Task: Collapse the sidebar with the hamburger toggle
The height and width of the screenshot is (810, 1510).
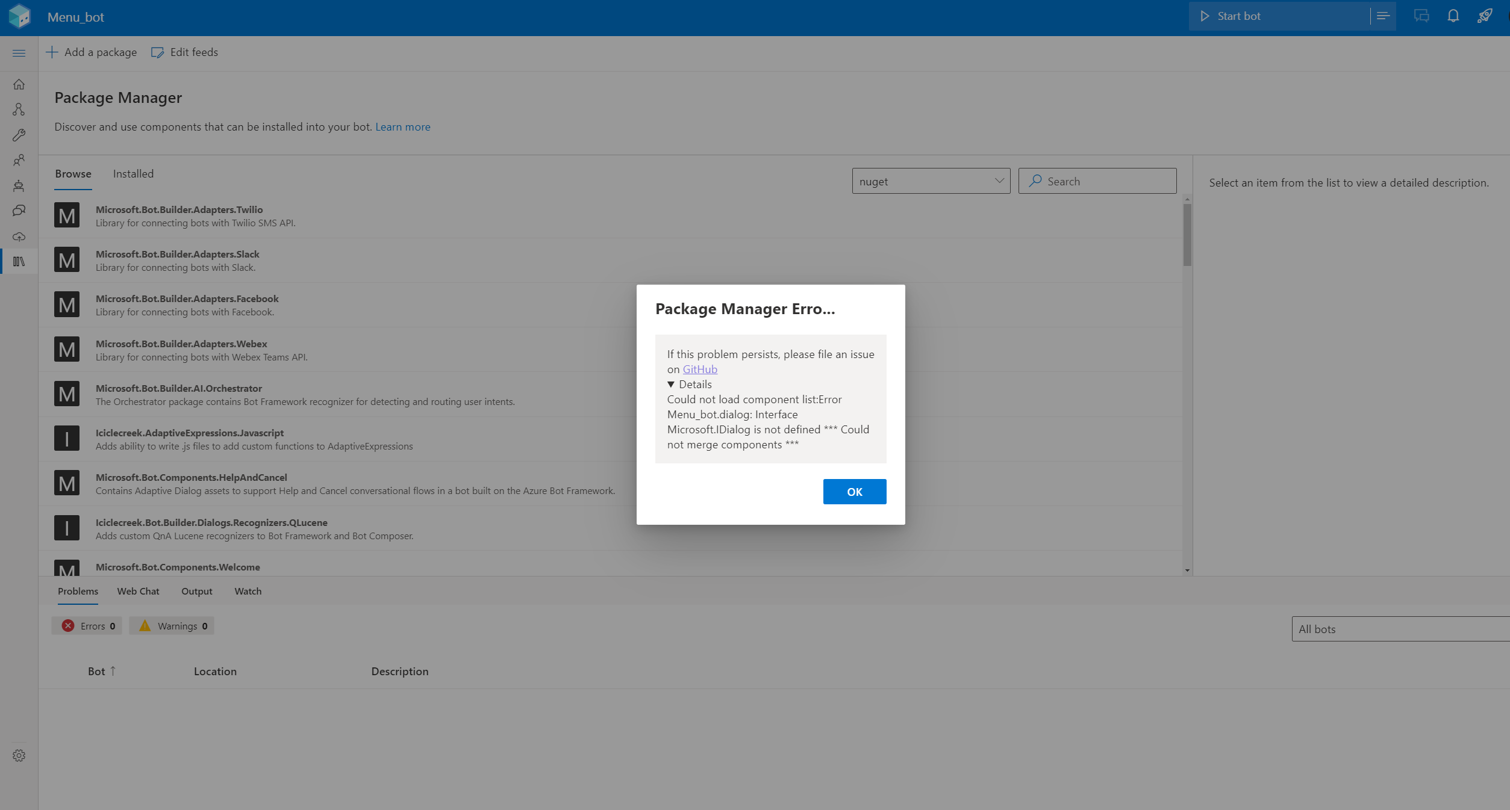Action: 19,53
